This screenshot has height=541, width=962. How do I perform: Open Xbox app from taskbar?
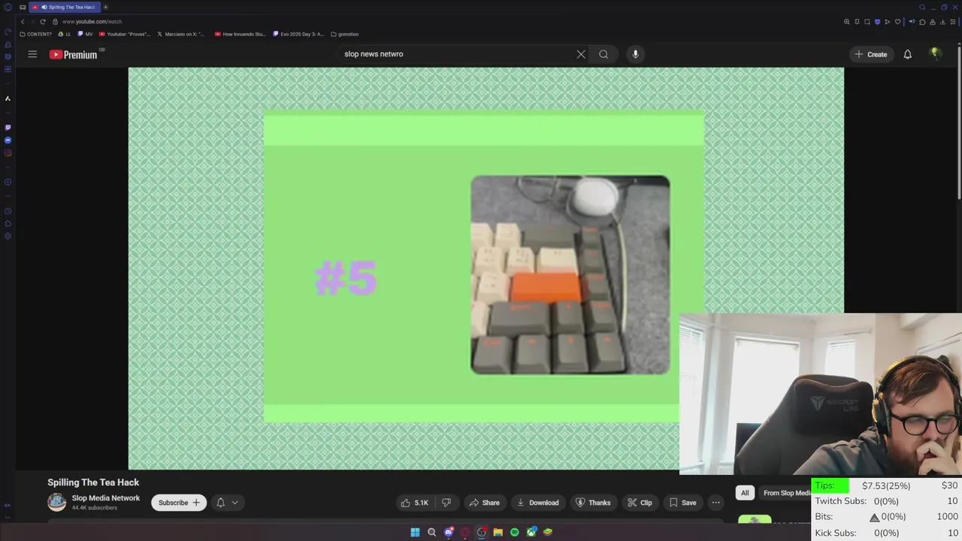pos(531,532)
